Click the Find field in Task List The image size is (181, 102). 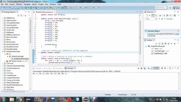coord(151,19)
